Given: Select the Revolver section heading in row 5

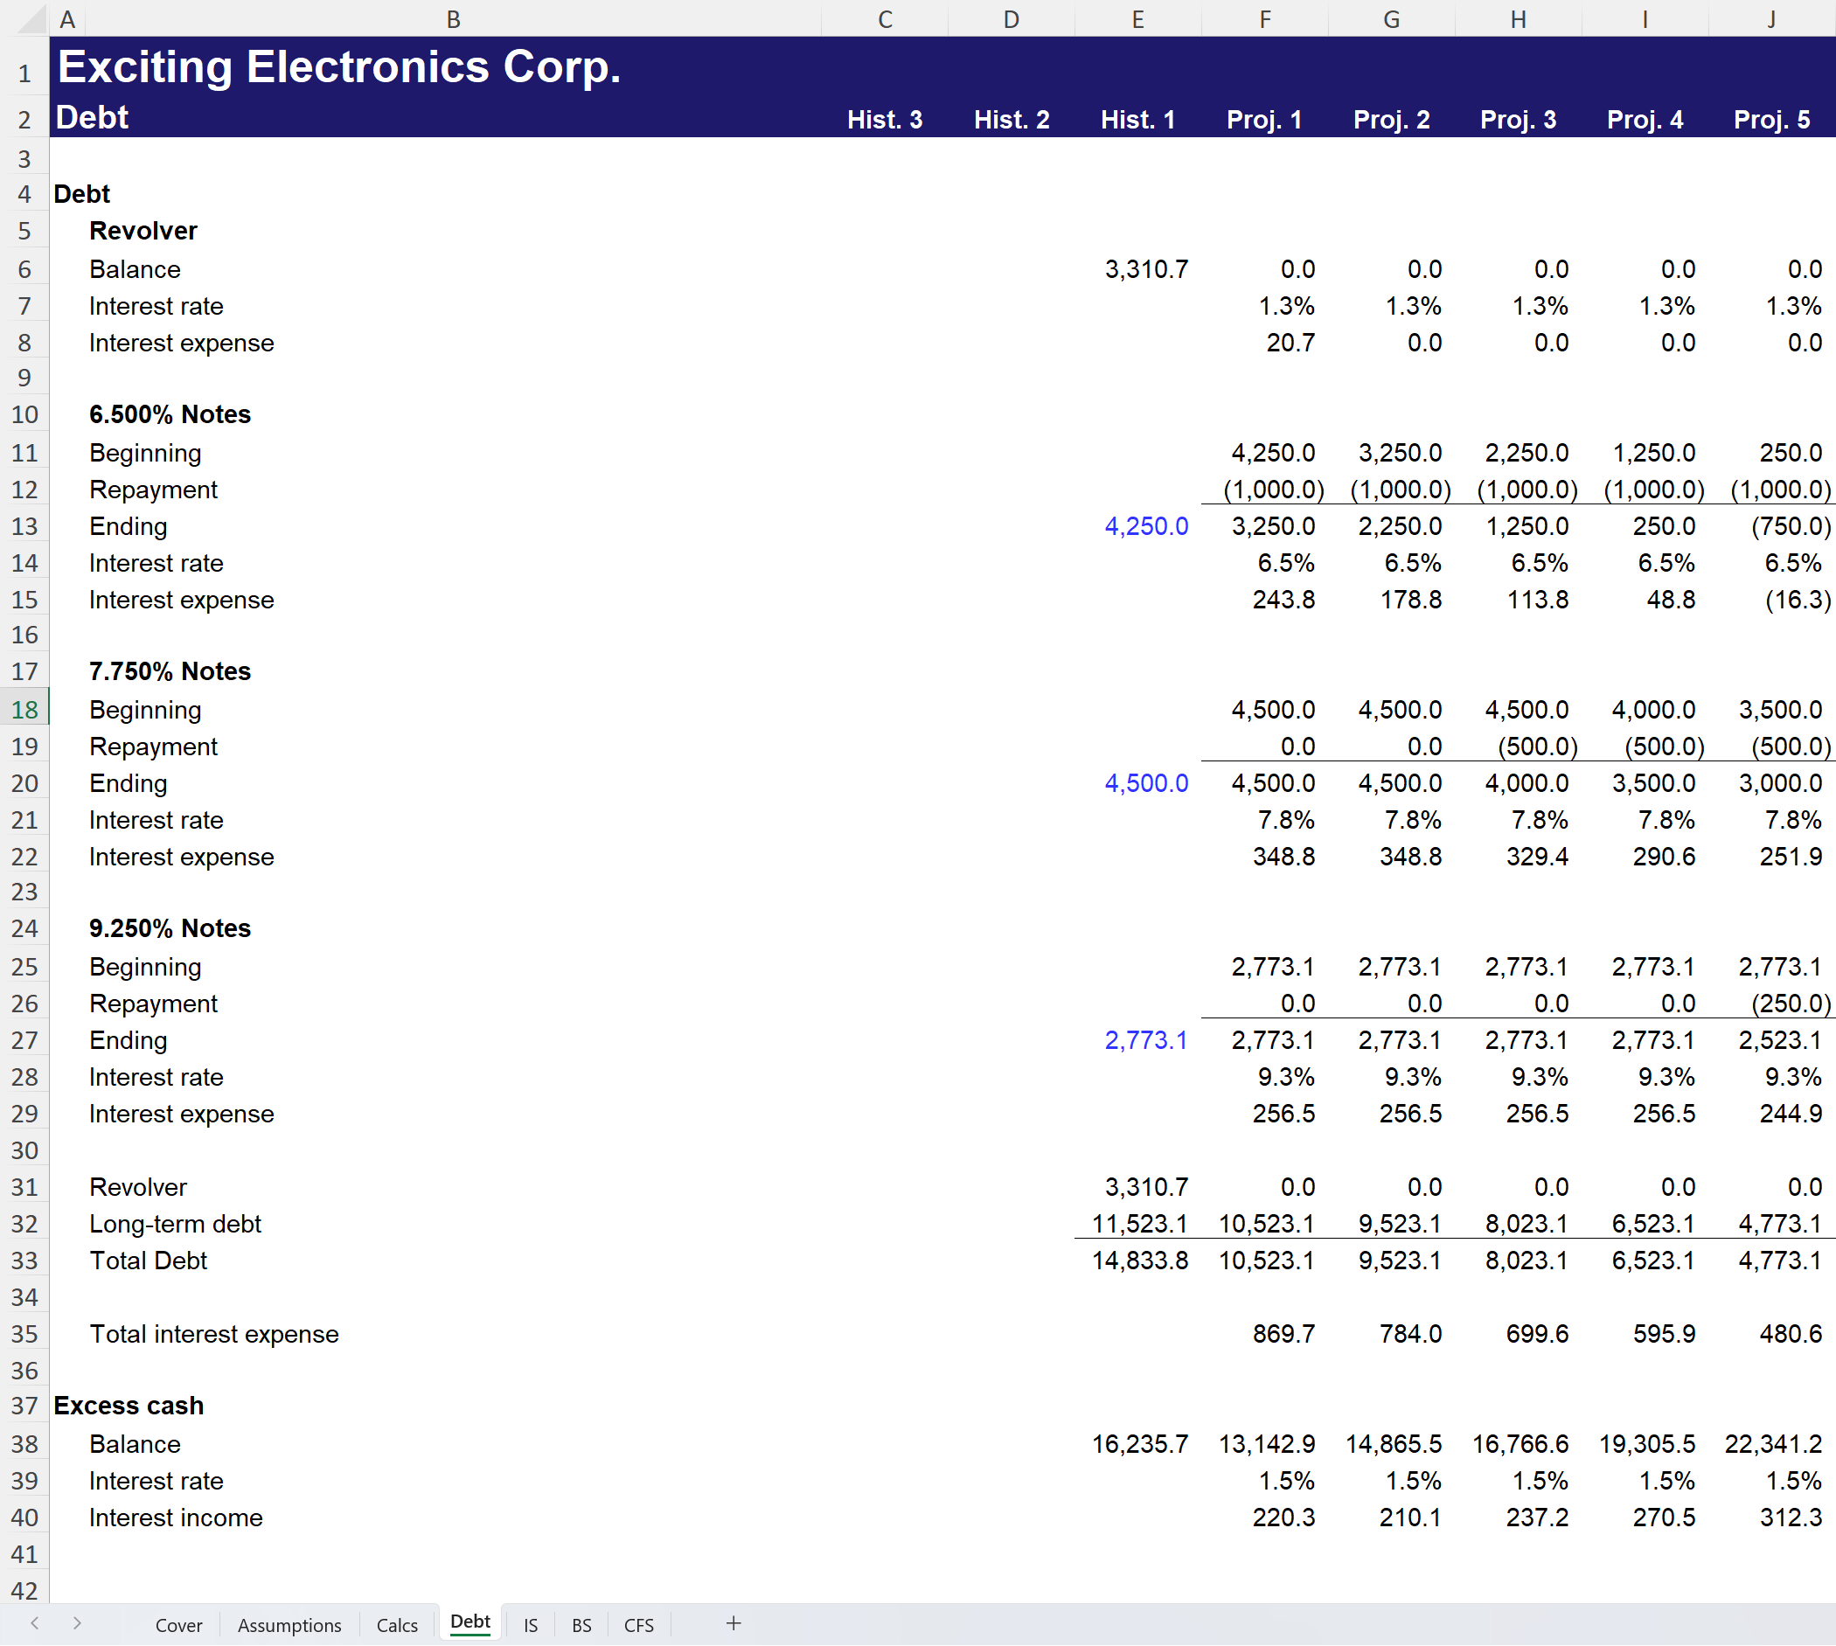Looking at the screenshot, I should (143, 231).
